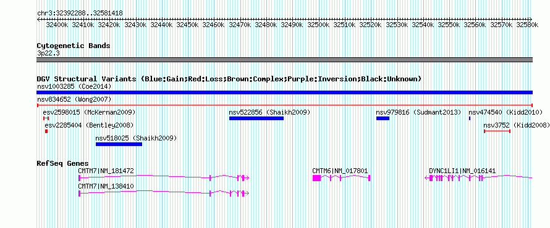Select the CMTM7 NM_181472 transcript glyph
Screen dimensions: 550x228
coord(164,177)
